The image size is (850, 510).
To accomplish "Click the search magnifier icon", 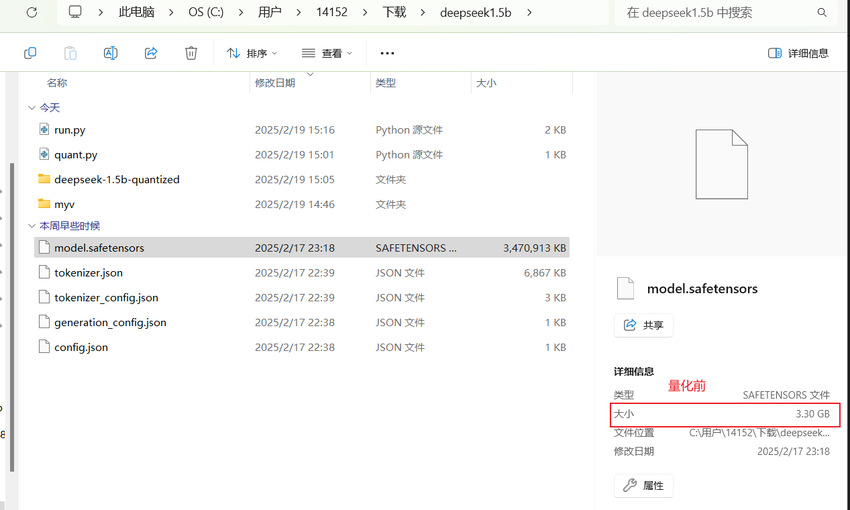I will point(822,13).
